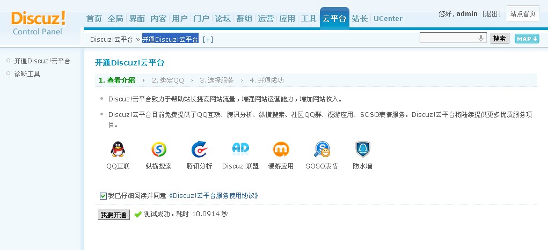Viewport: 548px width, 250px height.
Task: Open the 首页 menu tab
Action: pyautogui.click(x=94, y=18)
